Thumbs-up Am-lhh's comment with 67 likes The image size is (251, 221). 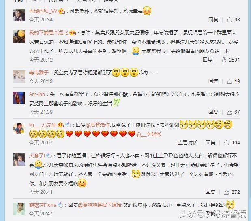(233, 112)
